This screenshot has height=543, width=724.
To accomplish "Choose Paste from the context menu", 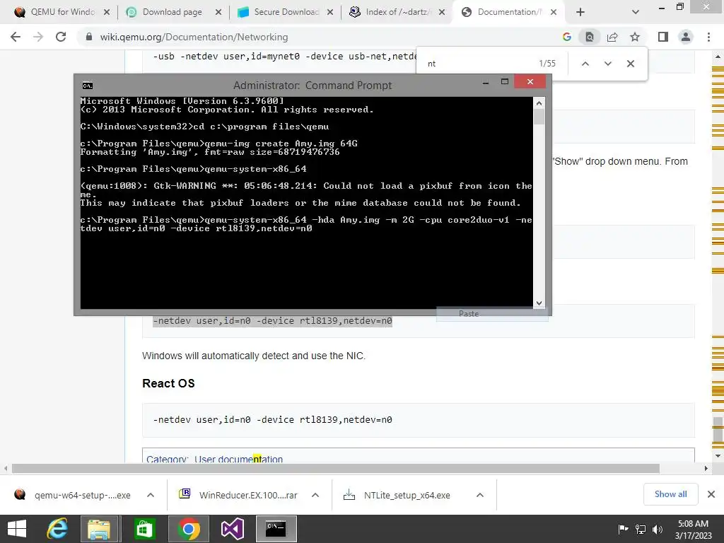I will pos(469,313).
